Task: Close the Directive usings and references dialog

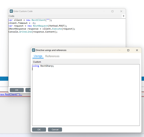Action: (x=137, y=50)
